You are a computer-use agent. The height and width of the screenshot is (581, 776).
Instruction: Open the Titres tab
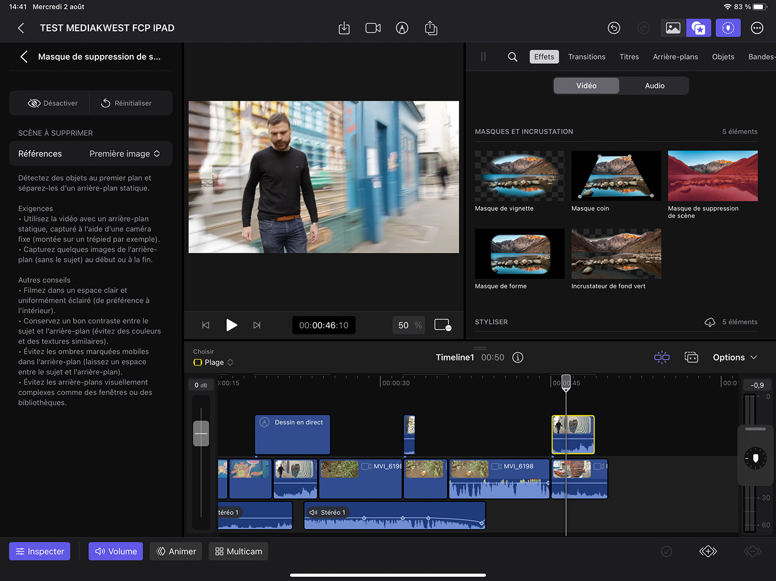tap(629, 57)
